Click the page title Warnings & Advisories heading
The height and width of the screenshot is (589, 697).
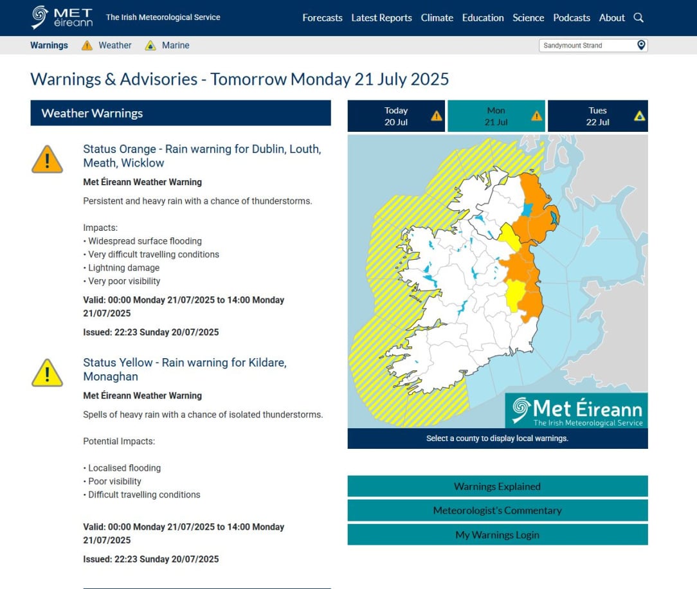click(240, 79)
